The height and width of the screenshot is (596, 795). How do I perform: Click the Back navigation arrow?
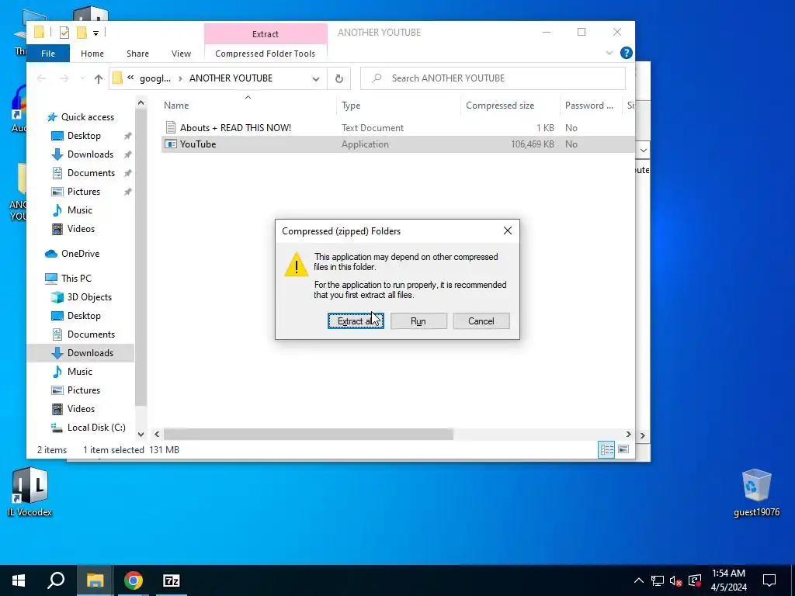pyautogui.click(x=42, y=78)
